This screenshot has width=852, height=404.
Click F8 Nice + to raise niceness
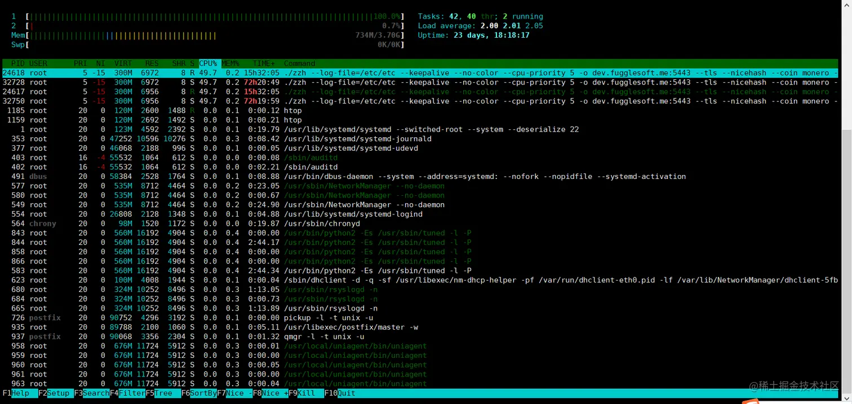pyautogui.click(x=270, y=393)
